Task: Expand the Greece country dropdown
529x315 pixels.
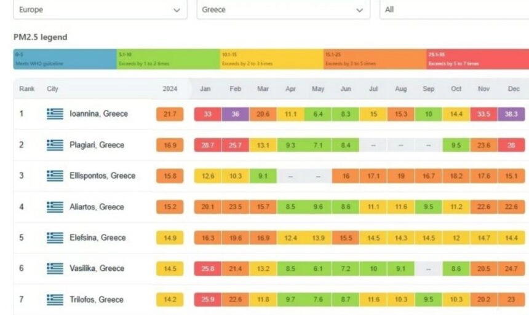Action: tap(283, 10)
